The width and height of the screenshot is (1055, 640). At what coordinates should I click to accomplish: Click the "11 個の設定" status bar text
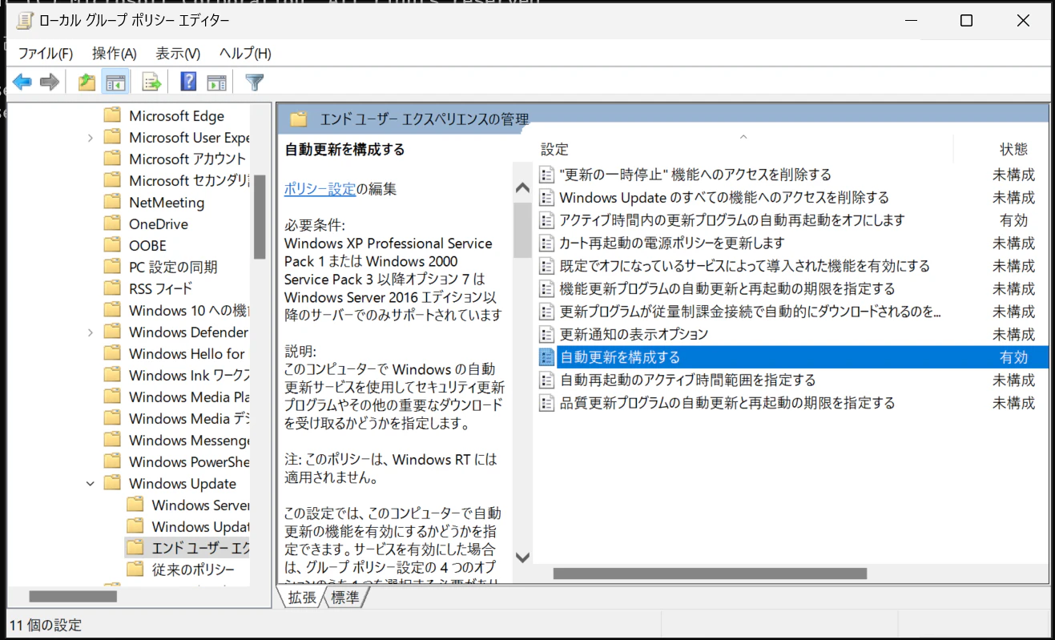click(46, 626)
